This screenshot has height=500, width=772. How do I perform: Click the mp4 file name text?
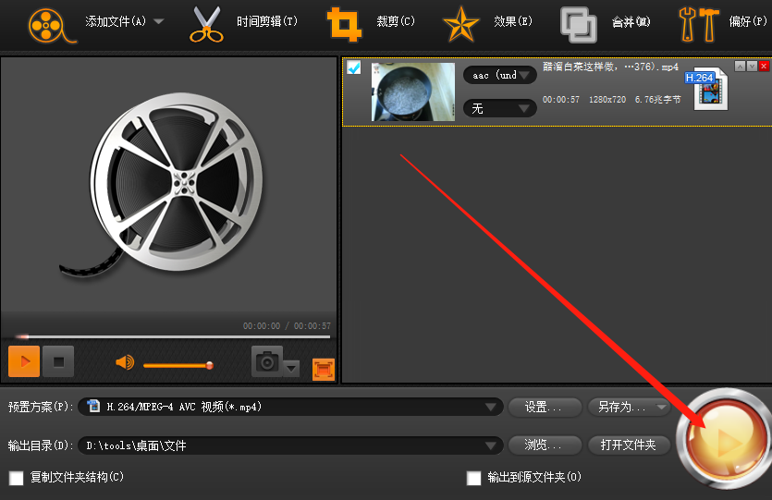[x=610, y=67]
